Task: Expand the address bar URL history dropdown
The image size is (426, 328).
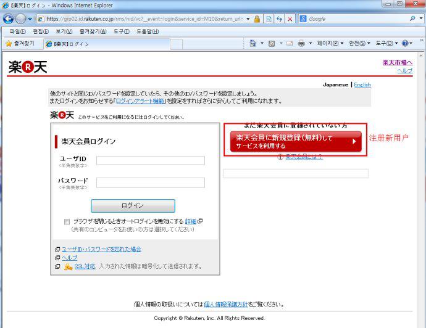Action: tap(248, 19)
